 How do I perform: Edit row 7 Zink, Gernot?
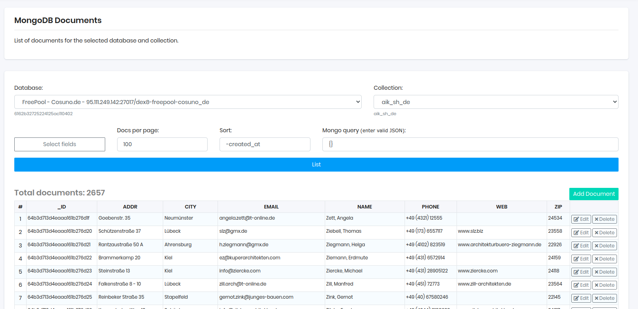(581, 298)
